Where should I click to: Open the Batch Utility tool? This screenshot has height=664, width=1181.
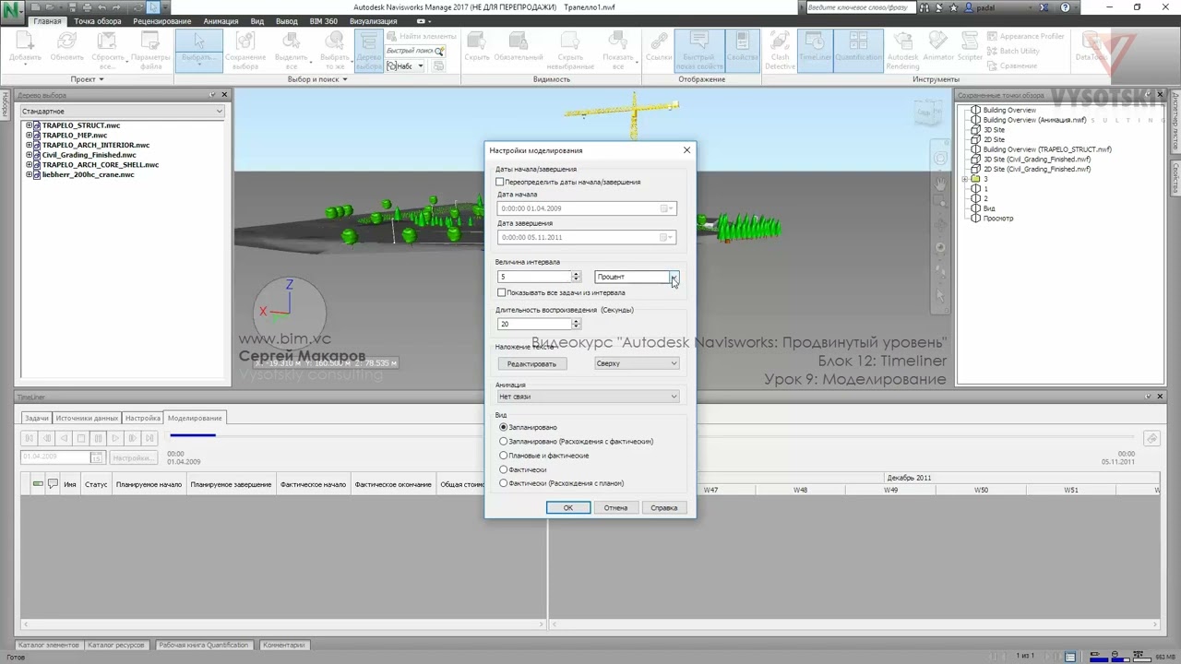coord(1013,51)
